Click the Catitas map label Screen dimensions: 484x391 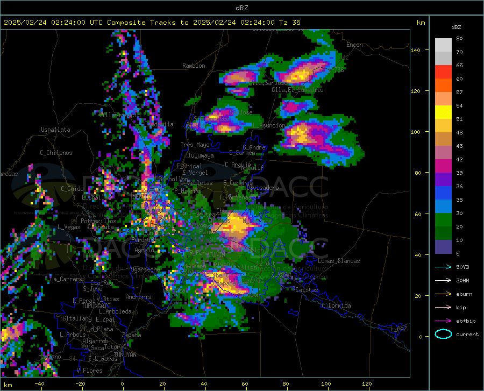coord(307,290)
